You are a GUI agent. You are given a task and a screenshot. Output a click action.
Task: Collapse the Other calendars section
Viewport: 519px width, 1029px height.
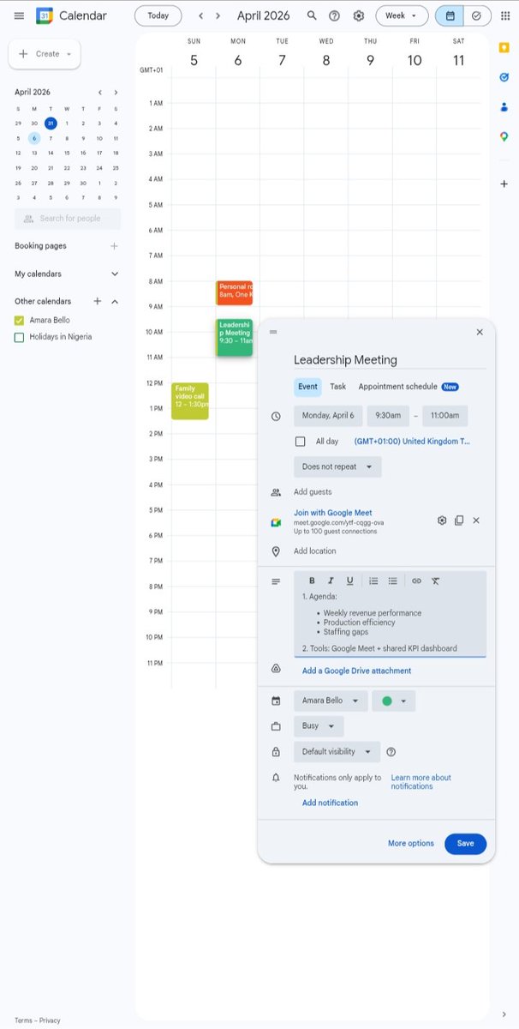(115, 301)
